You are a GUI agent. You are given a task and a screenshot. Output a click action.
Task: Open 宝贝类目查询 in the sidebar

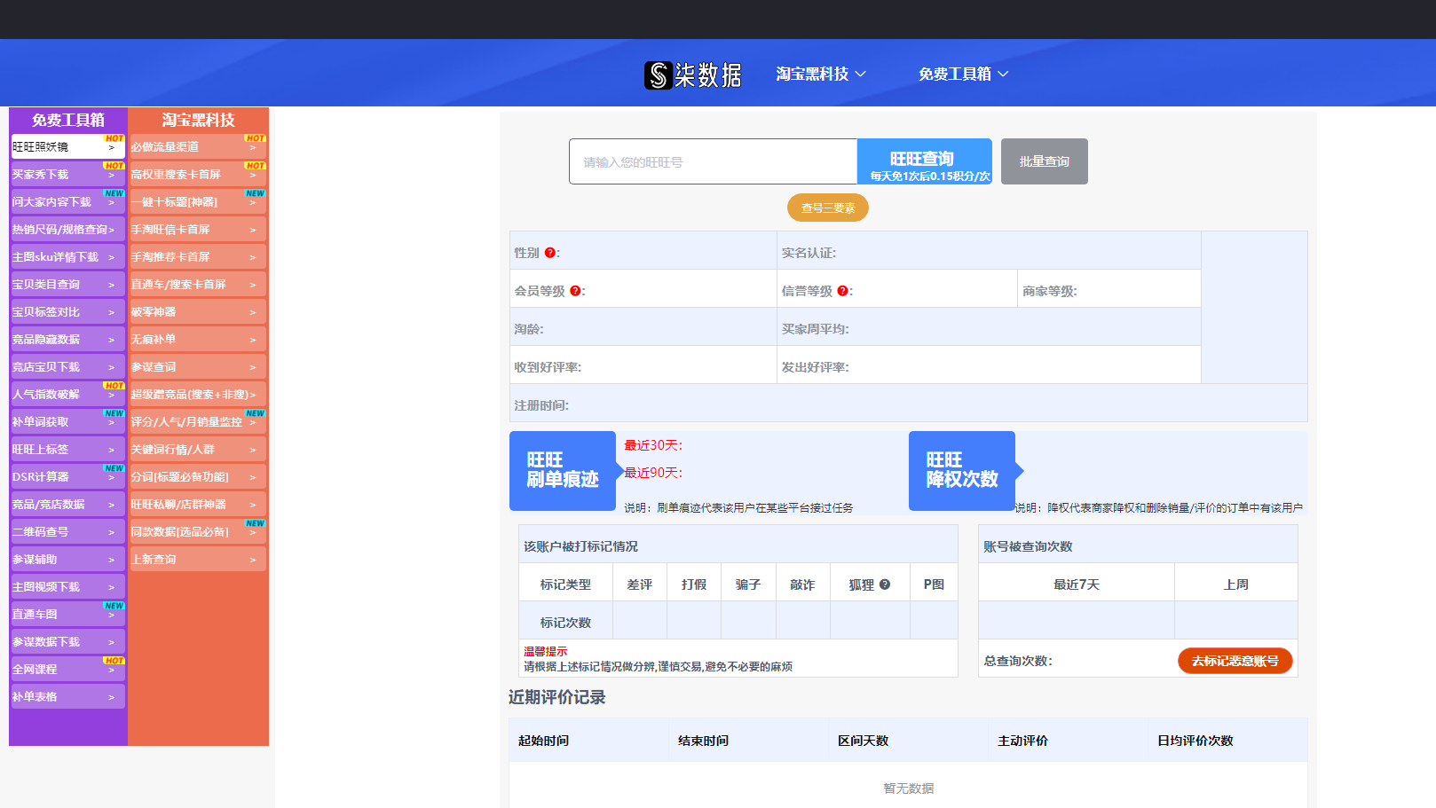pyautogui.click(x=68, y=284)
